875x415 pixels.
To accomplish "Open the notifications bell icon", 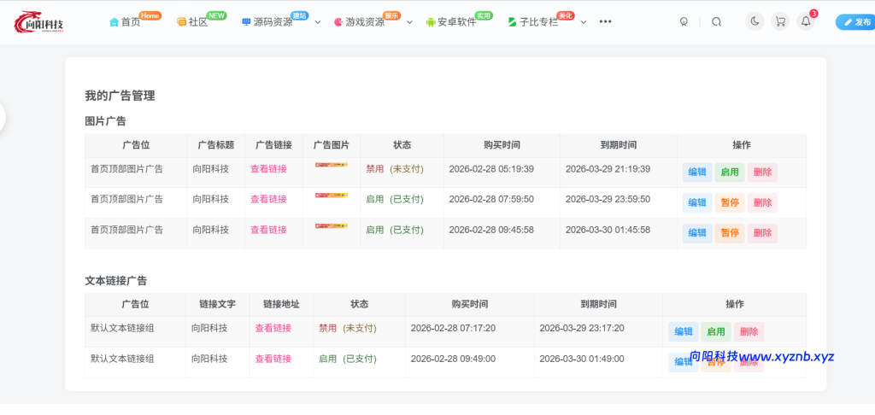I will [805, 21].
